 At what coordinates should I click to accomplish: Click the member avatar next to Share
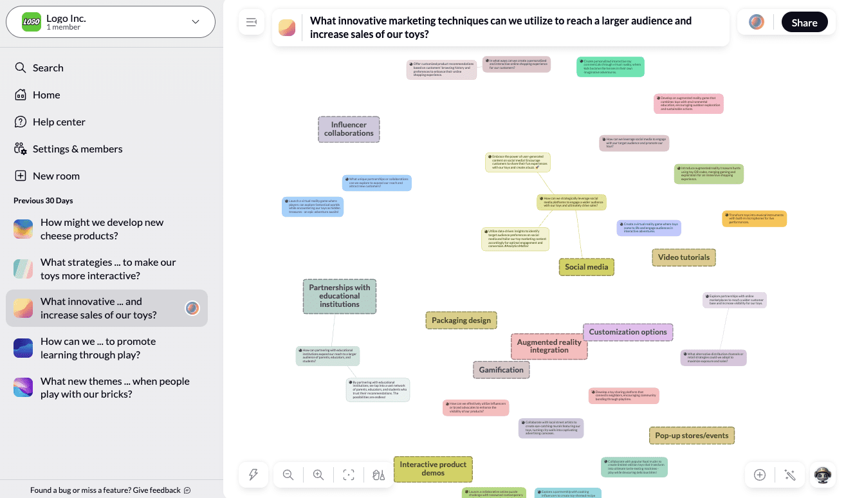(757, 23)
